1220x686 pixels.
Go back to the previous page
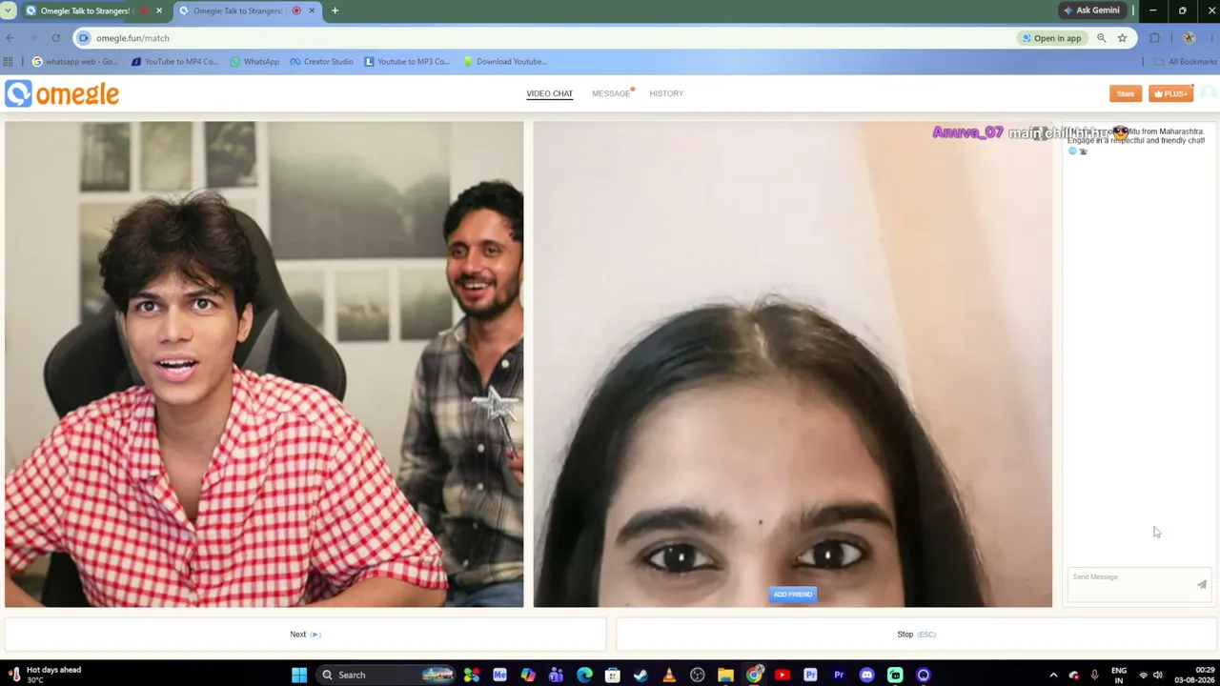tap(10, 38)
